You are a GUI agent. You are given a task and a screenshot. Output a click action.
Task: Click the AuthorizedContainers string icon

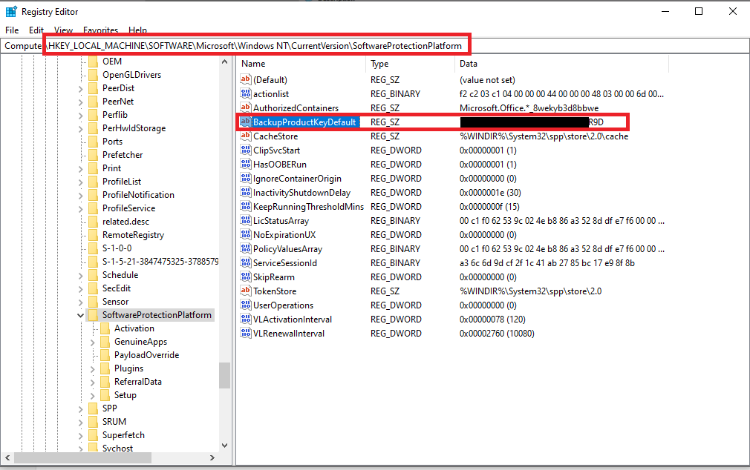[x=245, y=107]
